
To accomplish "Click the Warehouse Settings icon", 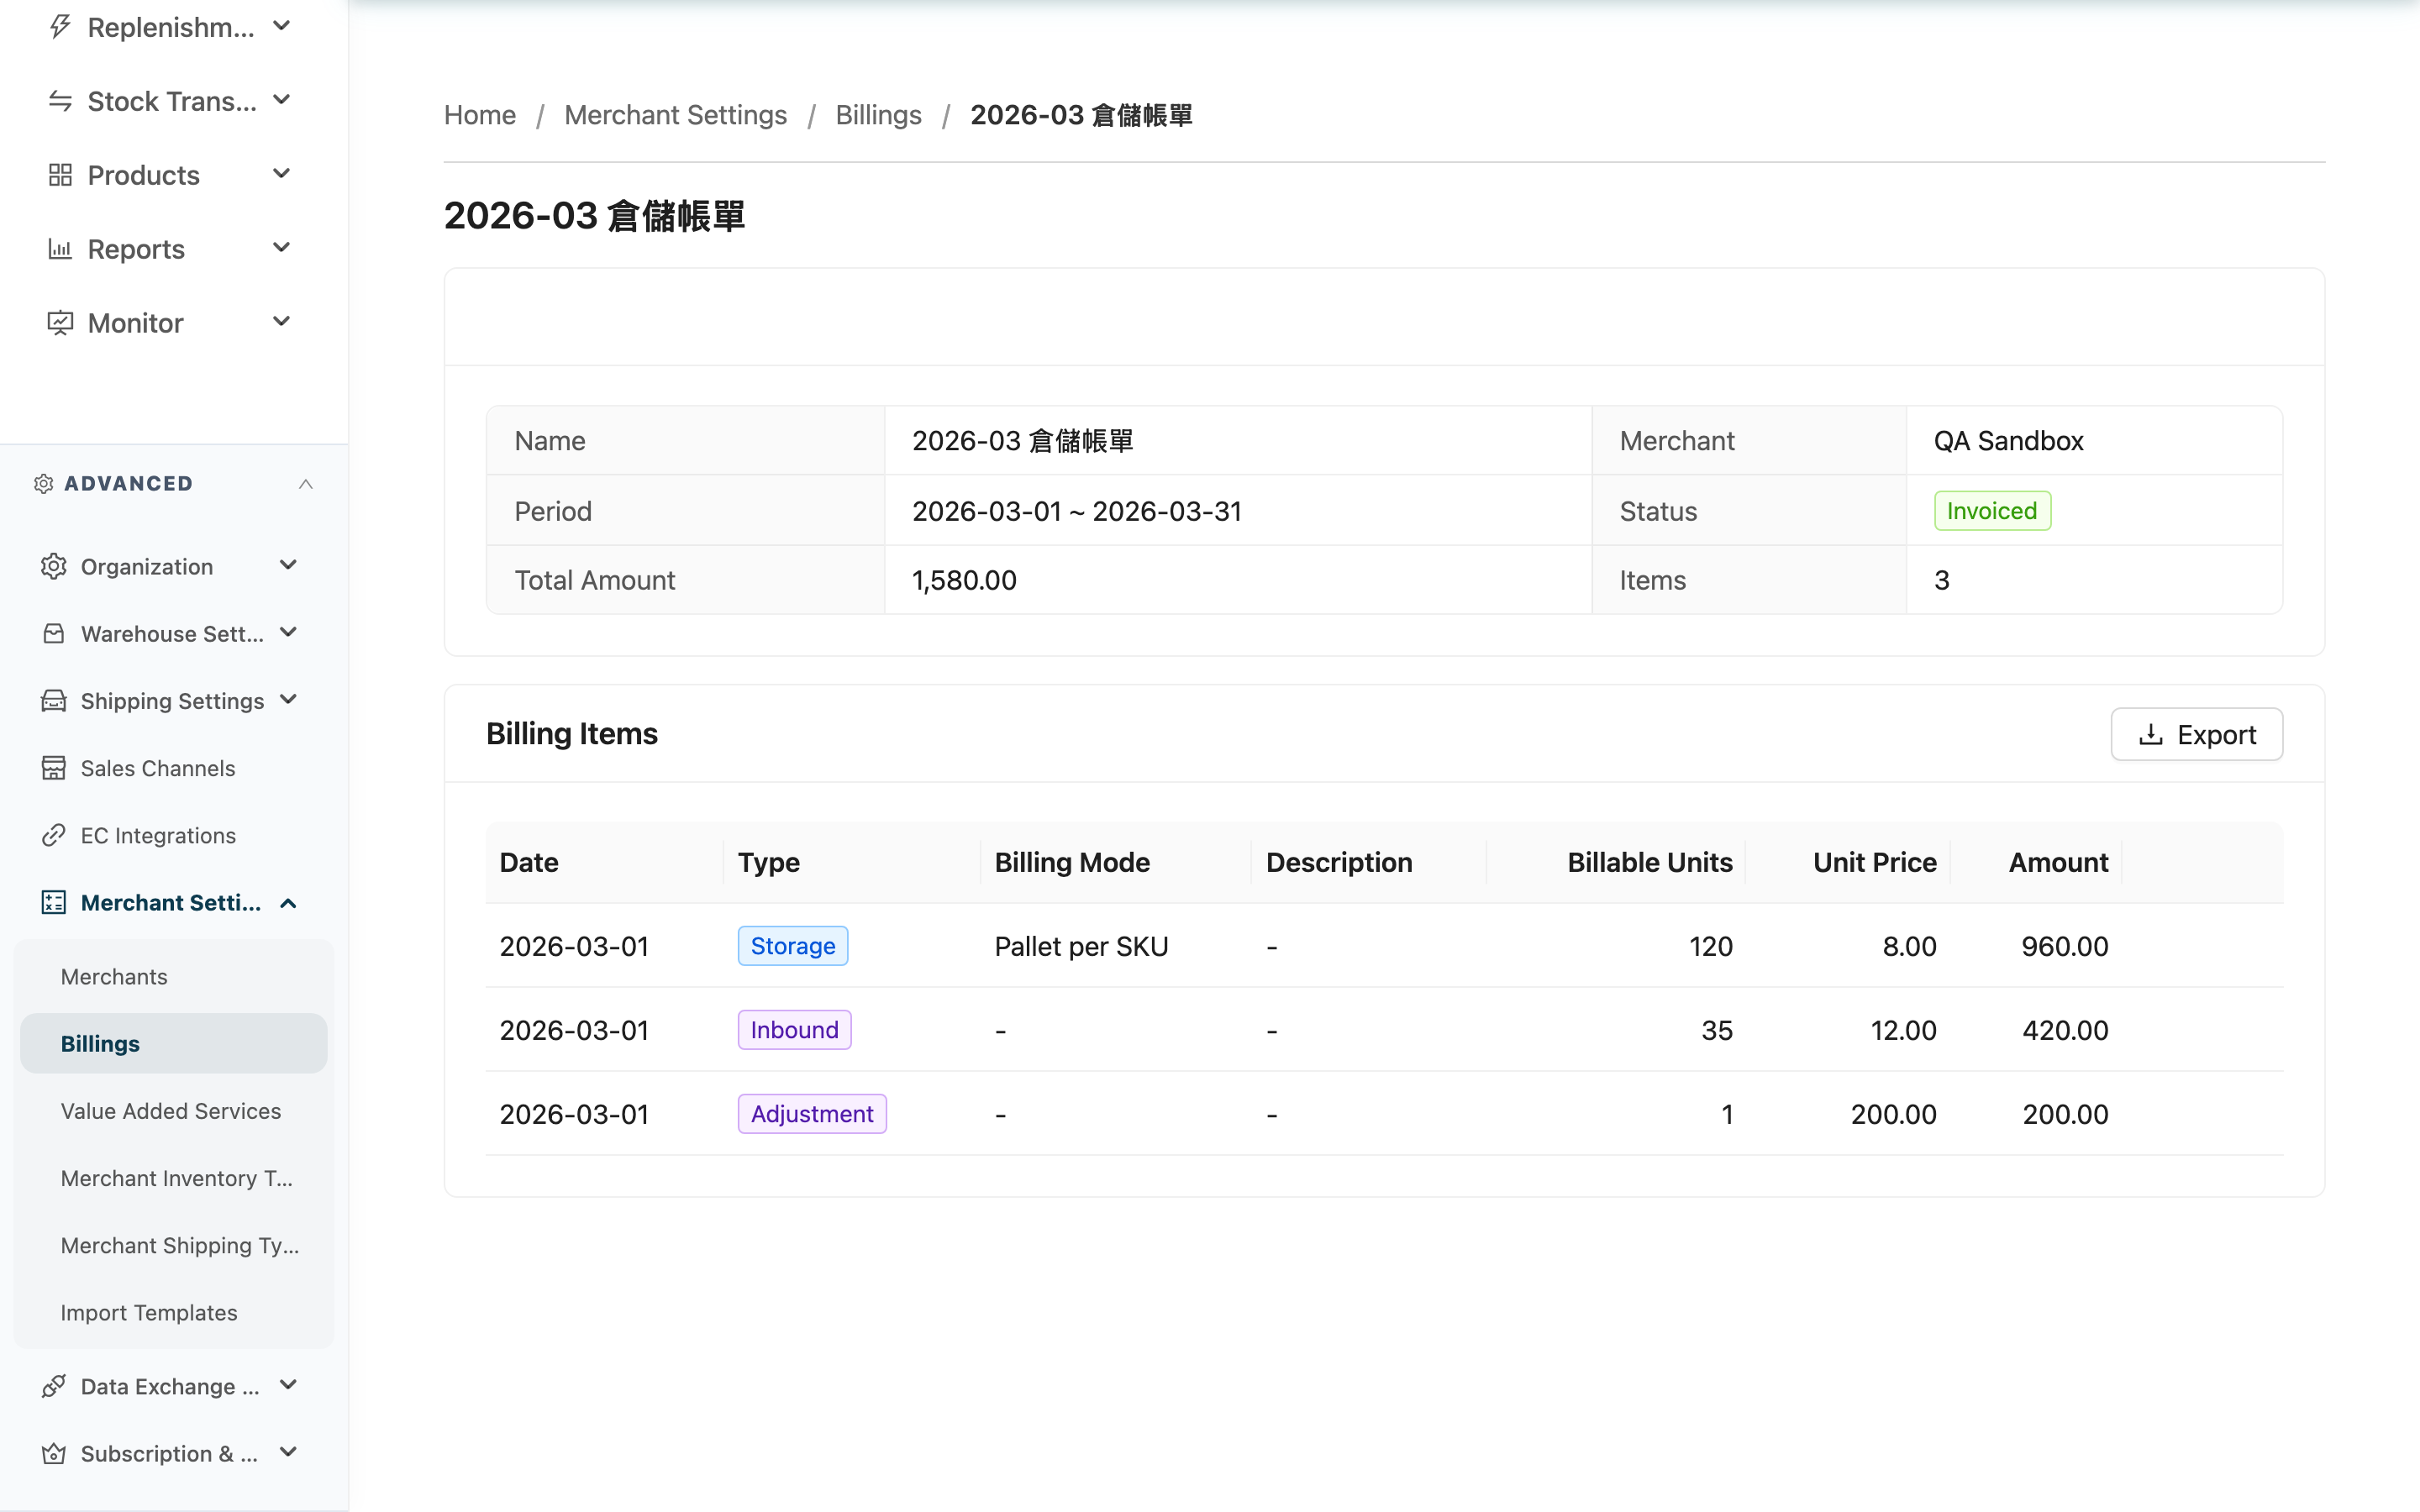I will click(x=54, y=634).
